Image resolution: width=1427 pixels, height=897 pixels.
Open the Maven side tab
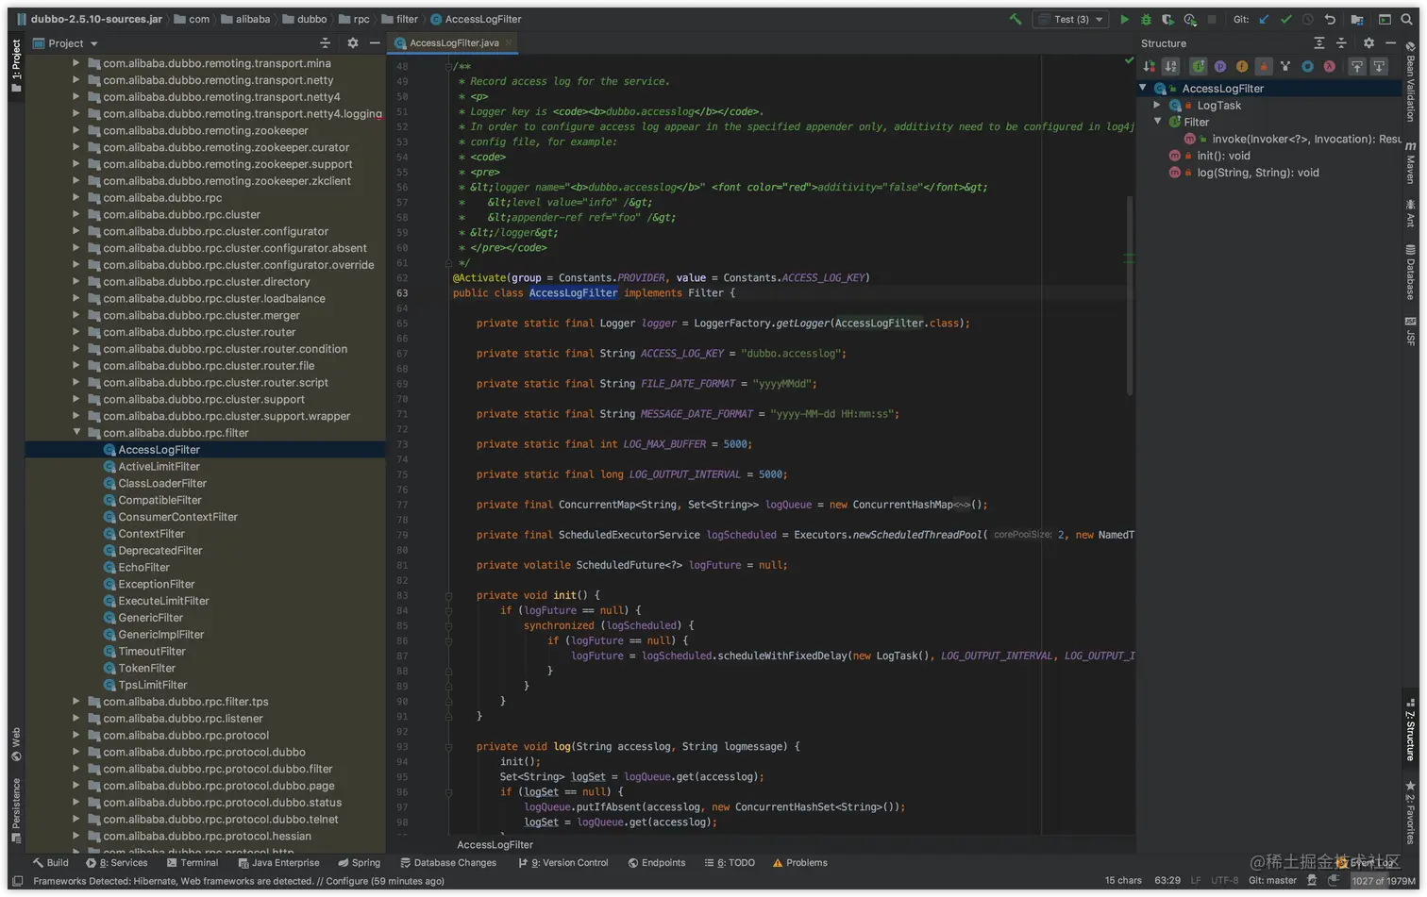[x=1410, y=162]
